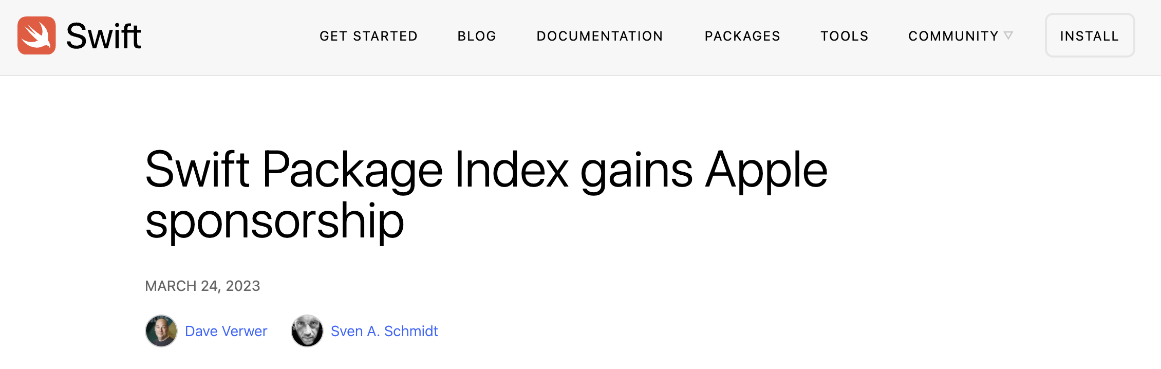Click the Swift wordmark beside the logo

[103, 36]
